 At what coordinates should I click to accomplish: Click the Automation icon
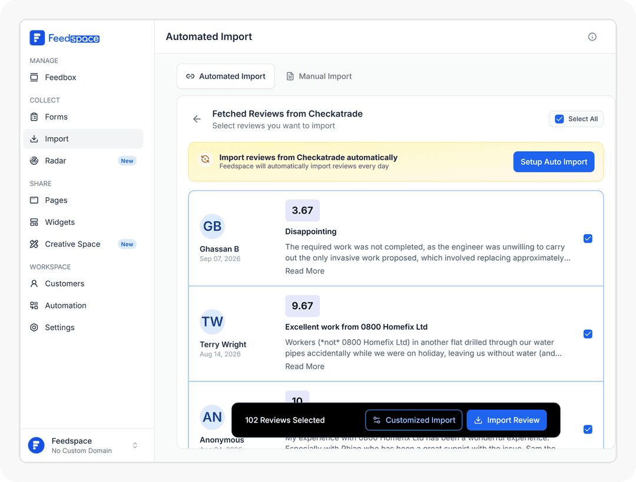click(34, 305)
